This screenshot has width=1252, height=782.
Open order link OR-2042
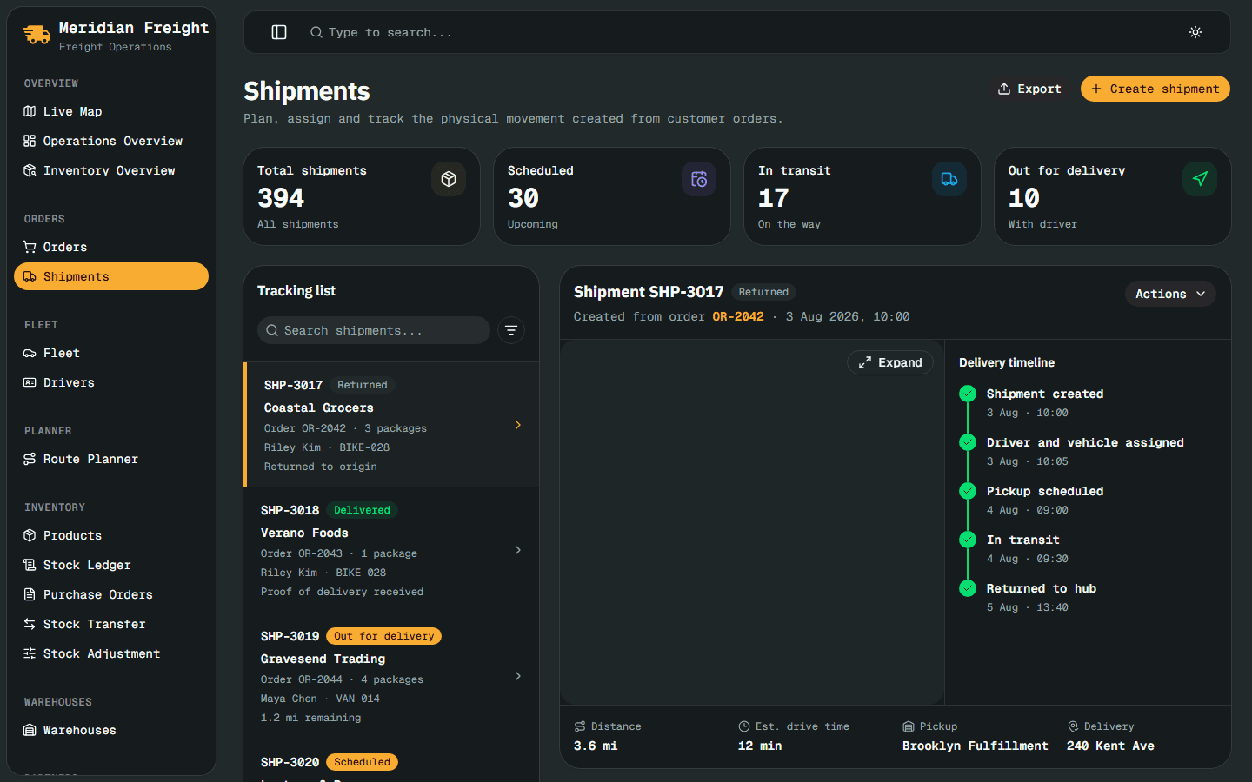(737, 316)
